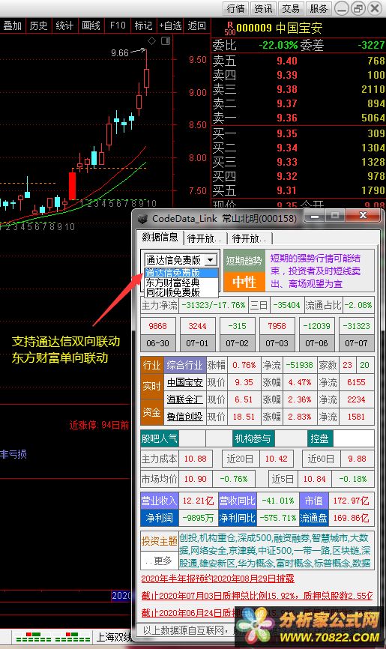386x649 pixels.
Task: Open the 海联金汇 stock link
Action: (184, 399)
